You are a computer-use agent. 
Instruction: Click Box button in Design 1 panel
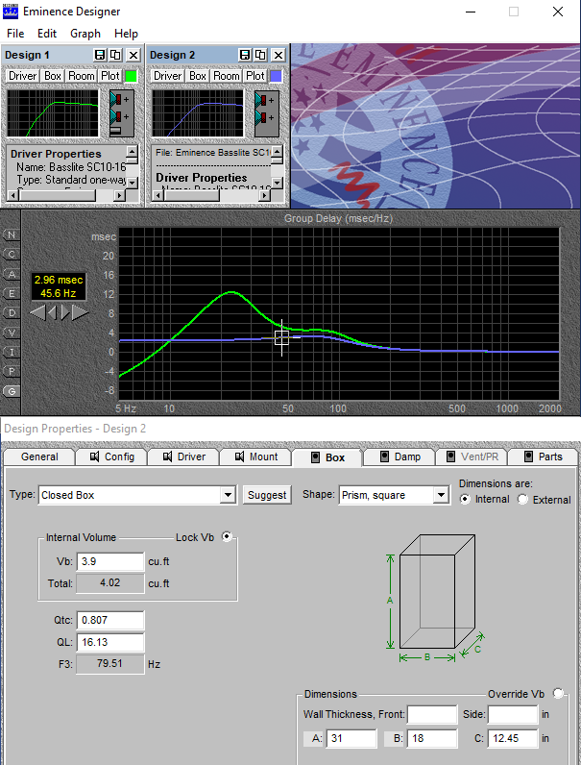click(53, 76)
